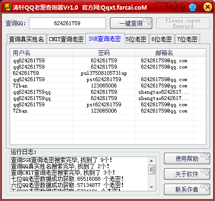This screenshot has width=215, height=201.
Task: Click the blue shirt skin icon
Action: pyautogui.click(x=192, y=7)
